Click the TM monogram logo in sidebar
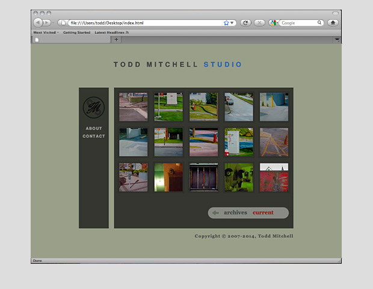373x289 pixels. click(93, 108)
